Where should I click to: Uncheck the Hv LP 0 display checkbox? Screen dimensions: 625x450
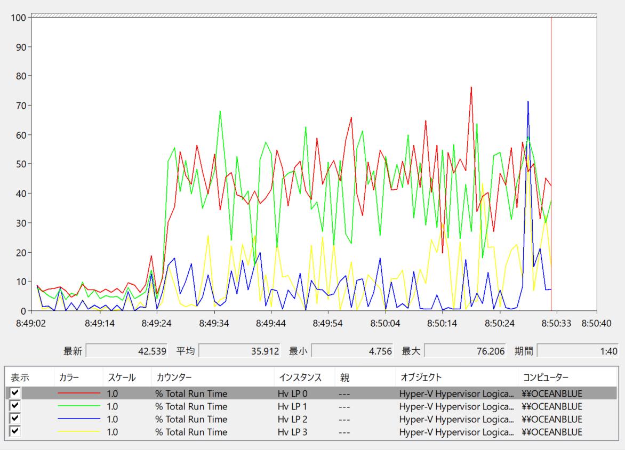tap(15, 392)
